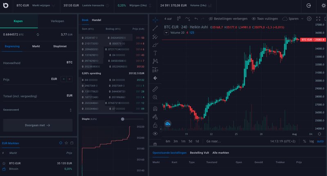The image size is (327, 176).
Task: Click the star favorites filter in EUR Markten
Action: (66, 143)
